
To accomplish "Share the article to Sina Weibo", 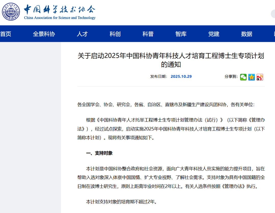I will coord(260,77).
